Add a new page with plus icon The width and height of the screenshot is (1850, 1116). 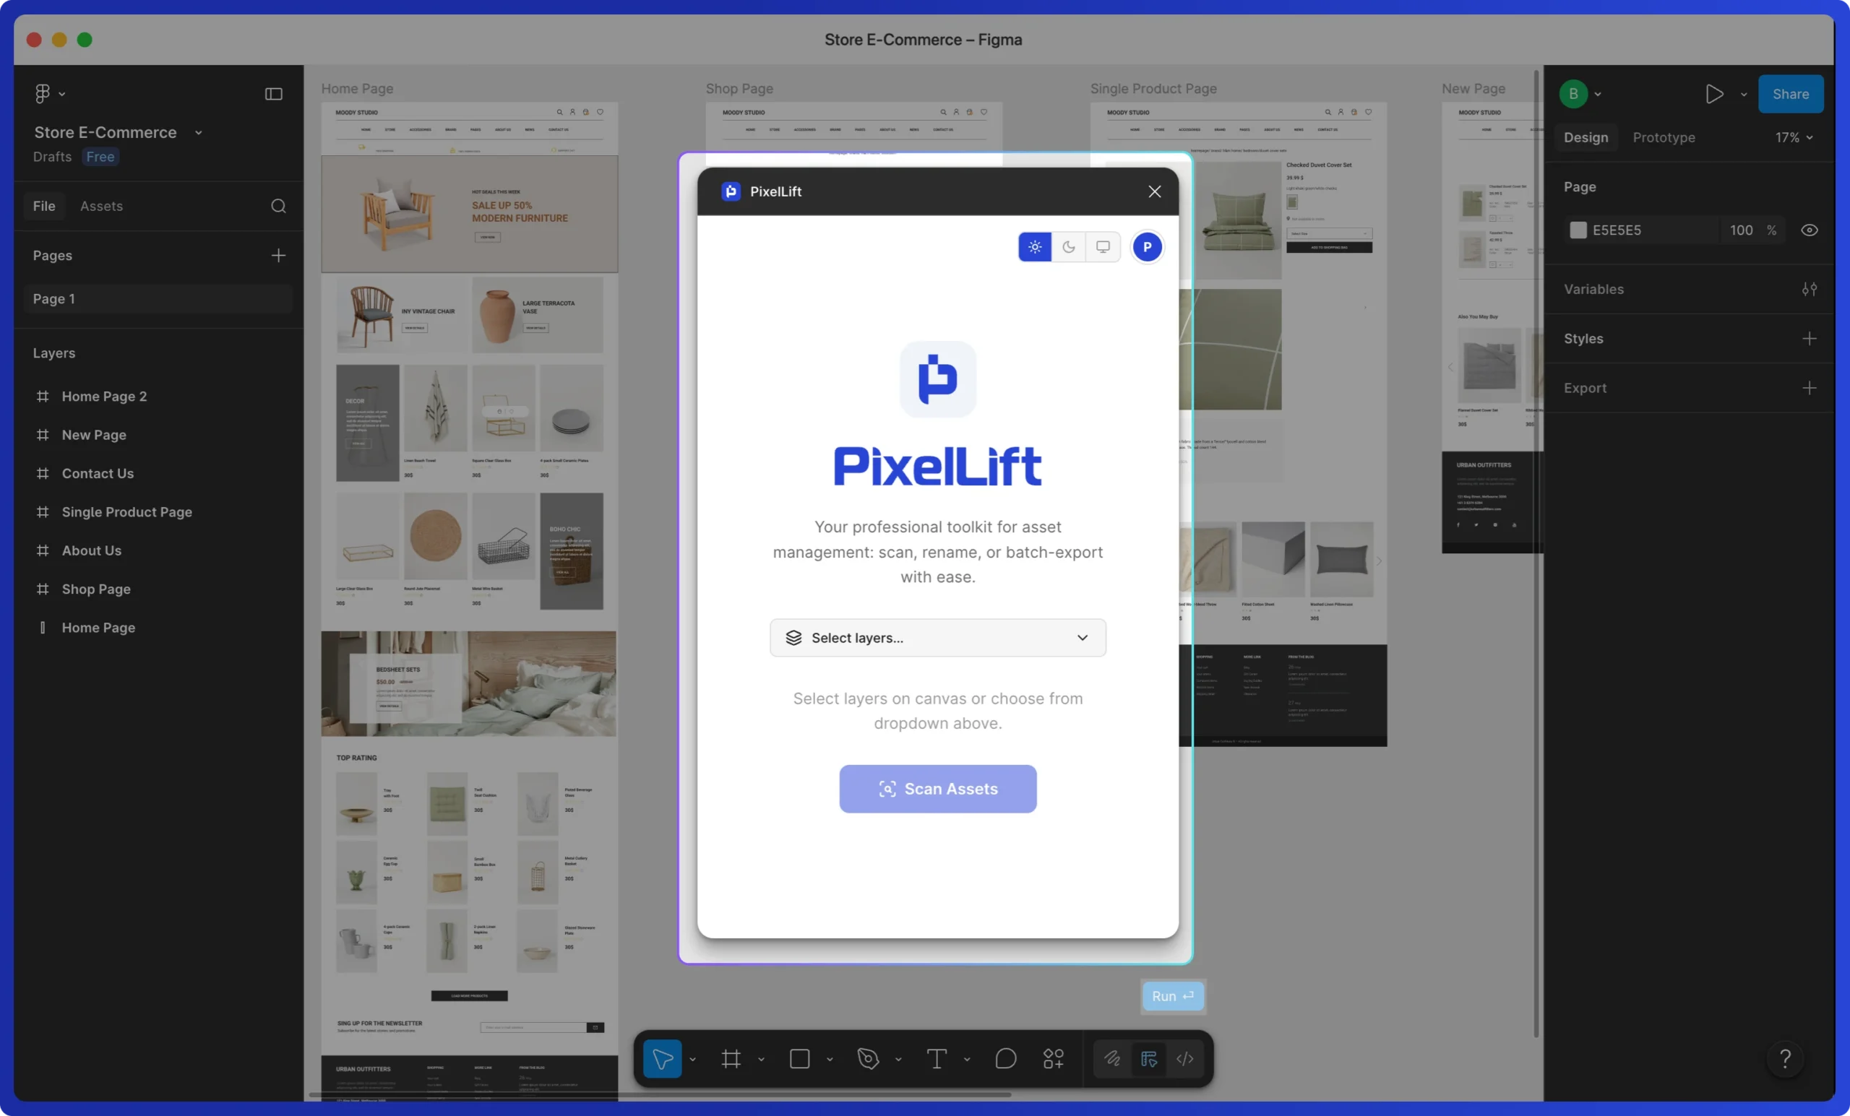click(x=278, y=255)
